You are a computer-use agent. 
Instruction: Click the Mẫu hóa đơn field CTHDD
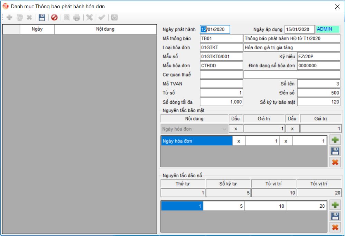221,66
